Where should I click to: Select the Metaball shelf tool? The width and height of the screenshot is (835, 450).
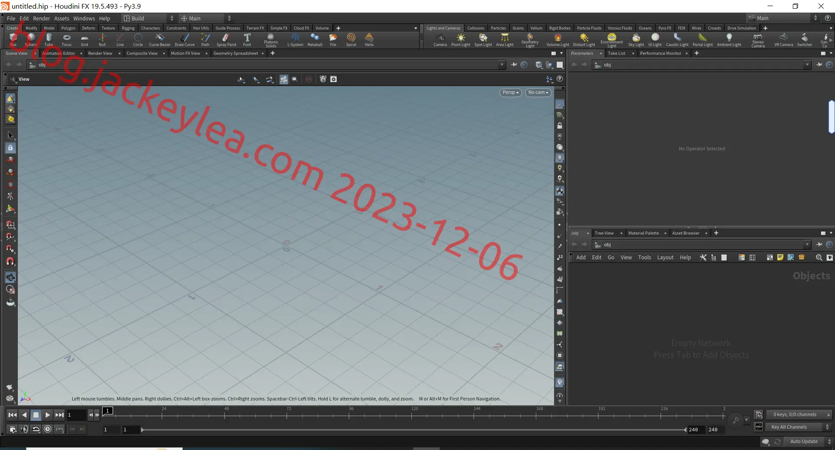315,40
